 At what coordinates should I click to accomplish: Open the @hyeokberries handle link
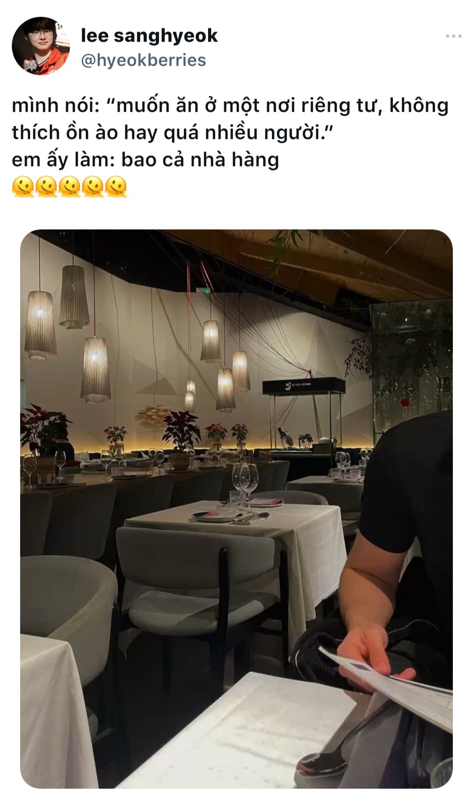[x=143, y=60]
